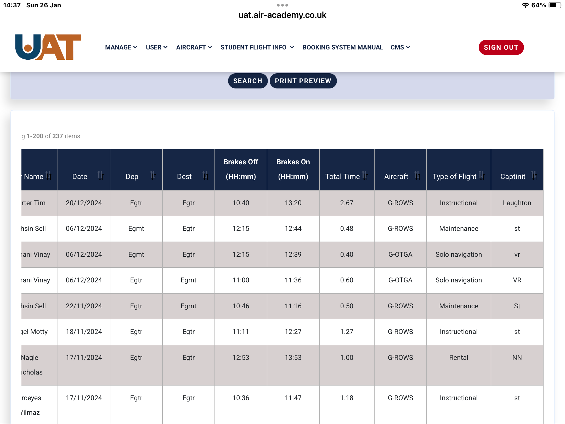565x424 pixels.
Task: Tap the uat.air-academy.co.uk address bar
Action: 282,15
